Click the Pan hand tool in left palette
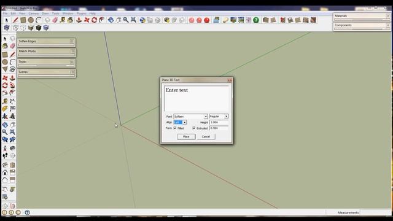The image size is (393, 221). coord(12,125)
